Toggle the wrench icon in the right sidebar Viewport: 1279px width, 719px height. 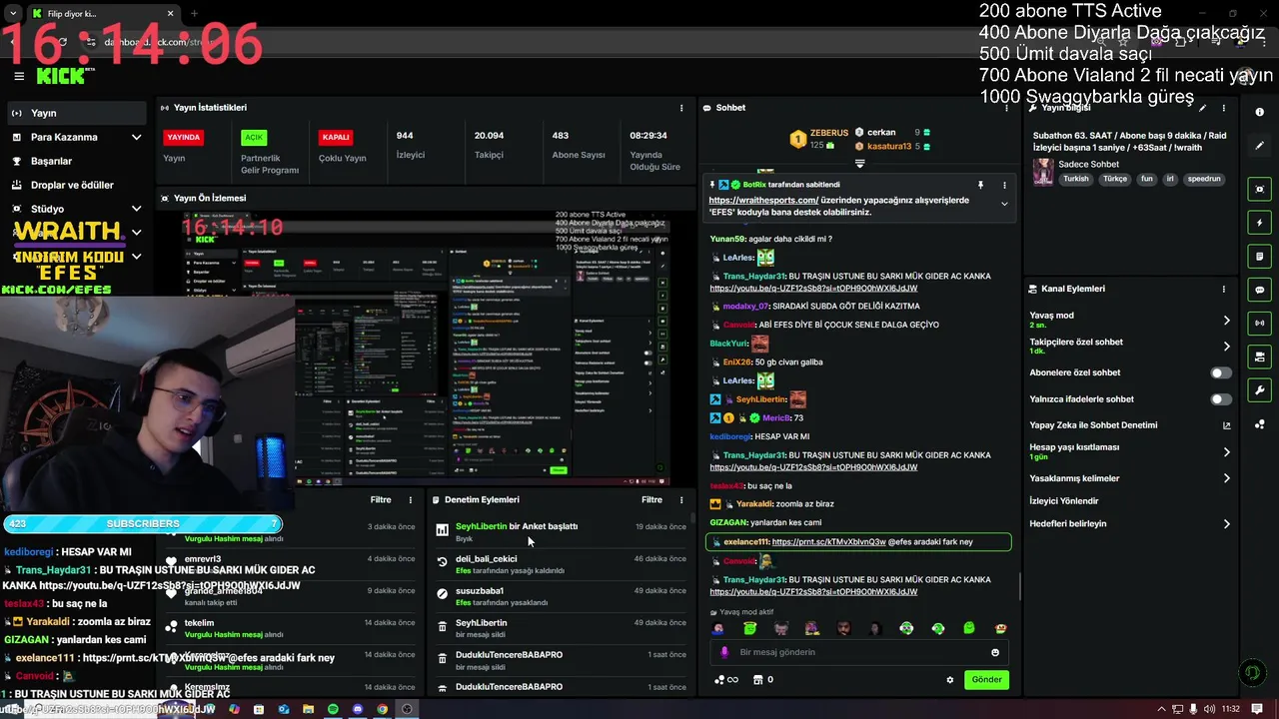pyautogui.click(x=1260, y=390)
